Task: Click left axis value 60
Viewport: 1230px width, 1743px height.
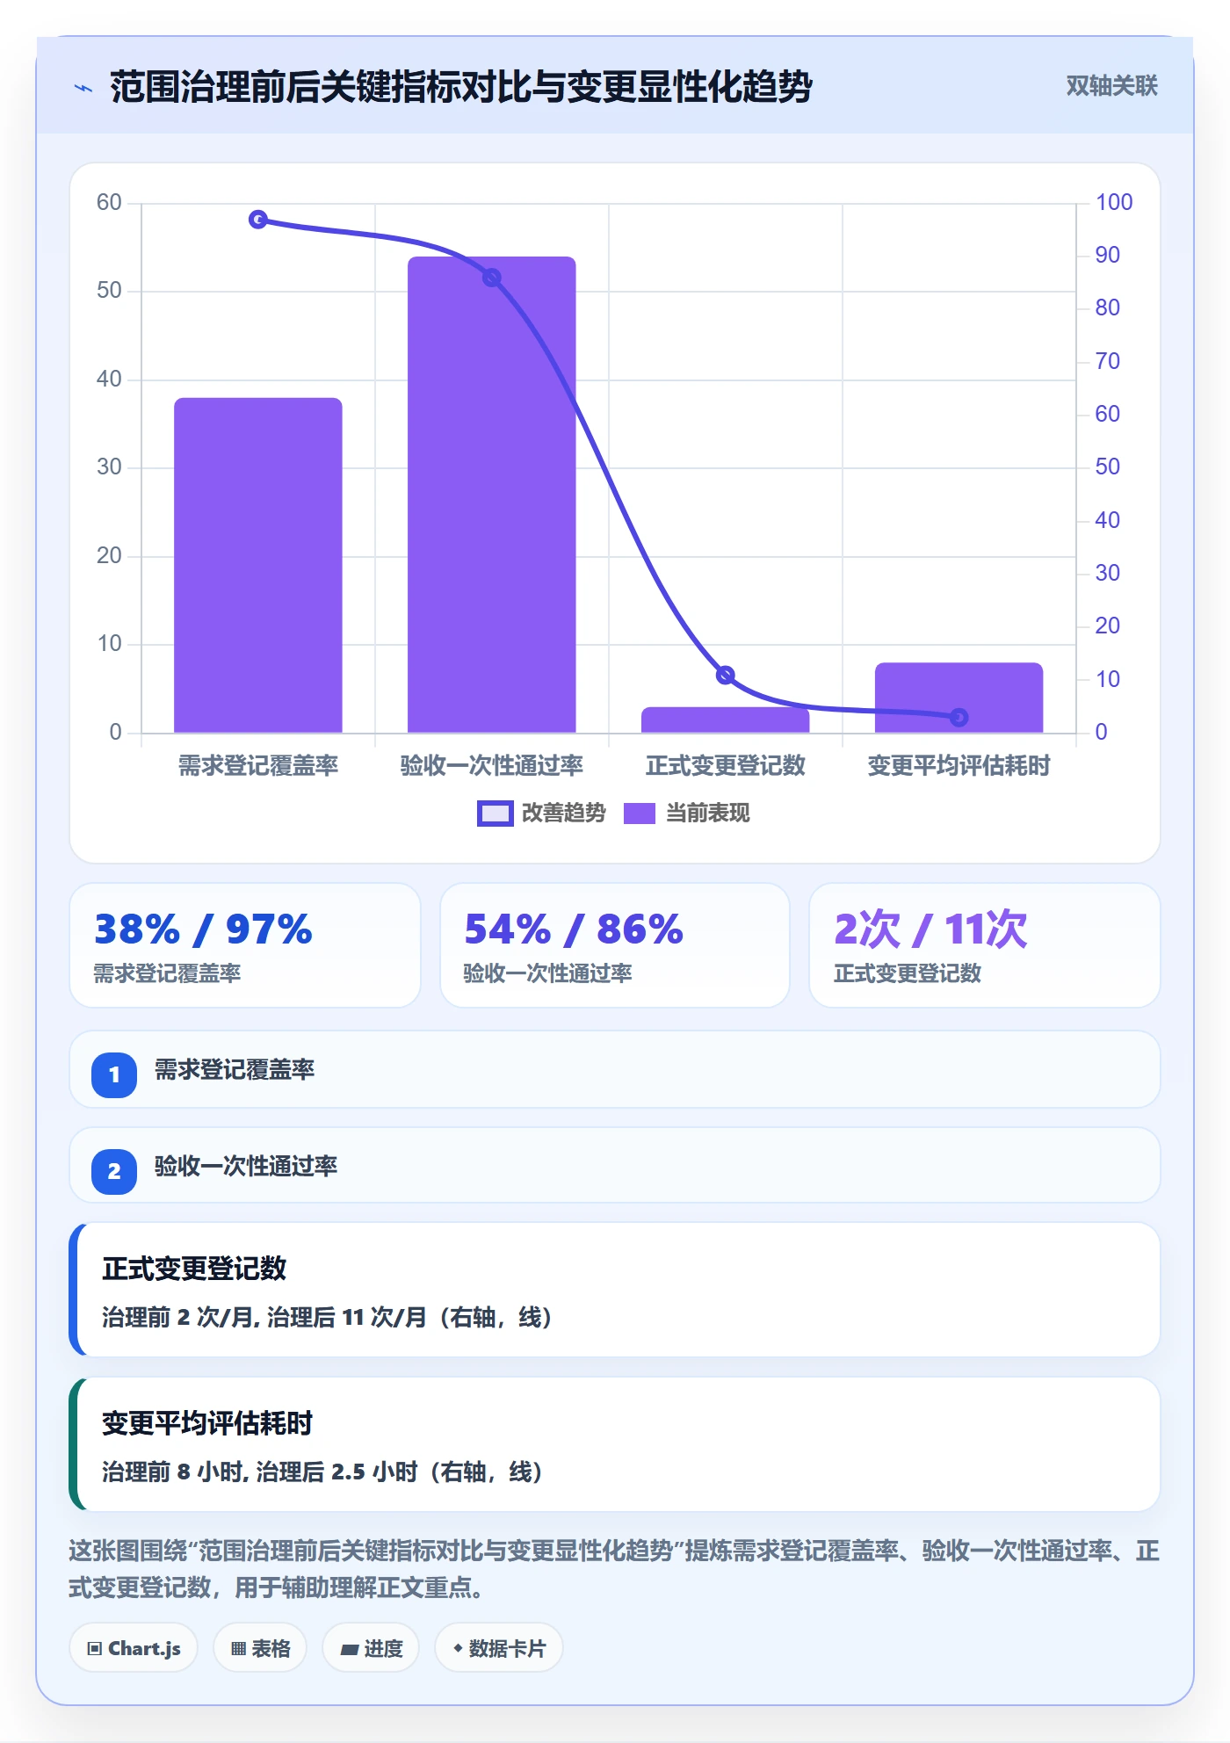Action: click(109, 203)
